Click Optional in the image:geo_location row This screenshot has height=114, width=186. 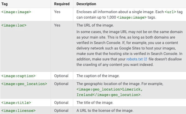(x=61, y=84)
